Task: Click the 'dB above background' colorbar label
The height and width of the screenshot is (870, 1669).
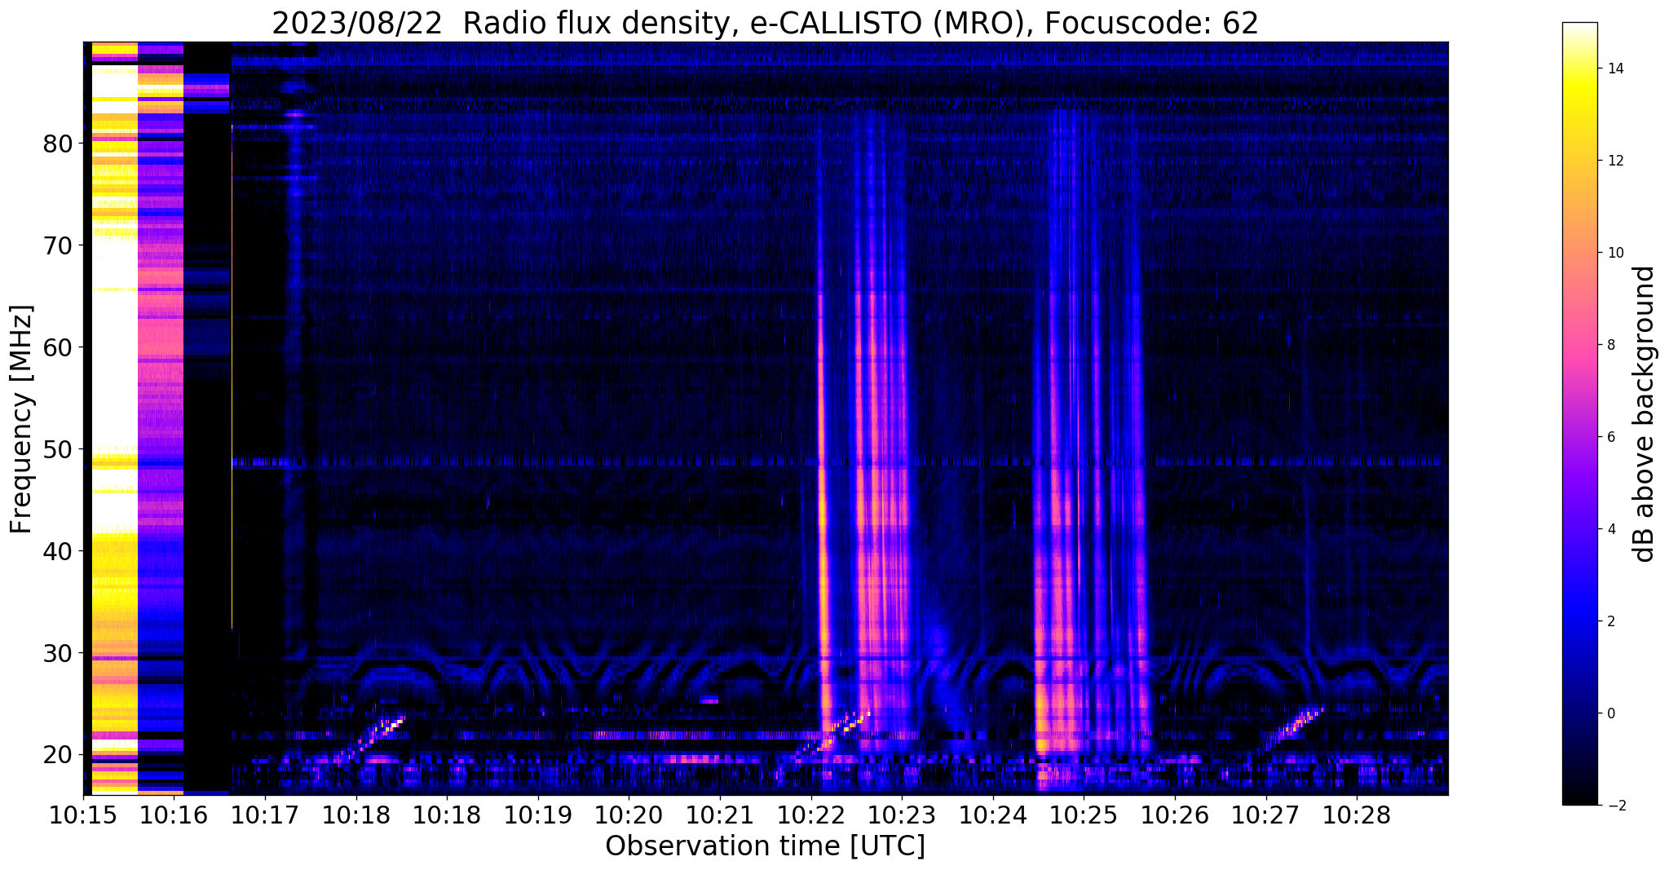Action: (1645, 414)
